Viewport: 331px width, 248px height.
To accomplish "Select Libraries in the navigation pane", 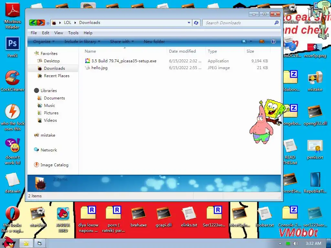I will (48, 91).
